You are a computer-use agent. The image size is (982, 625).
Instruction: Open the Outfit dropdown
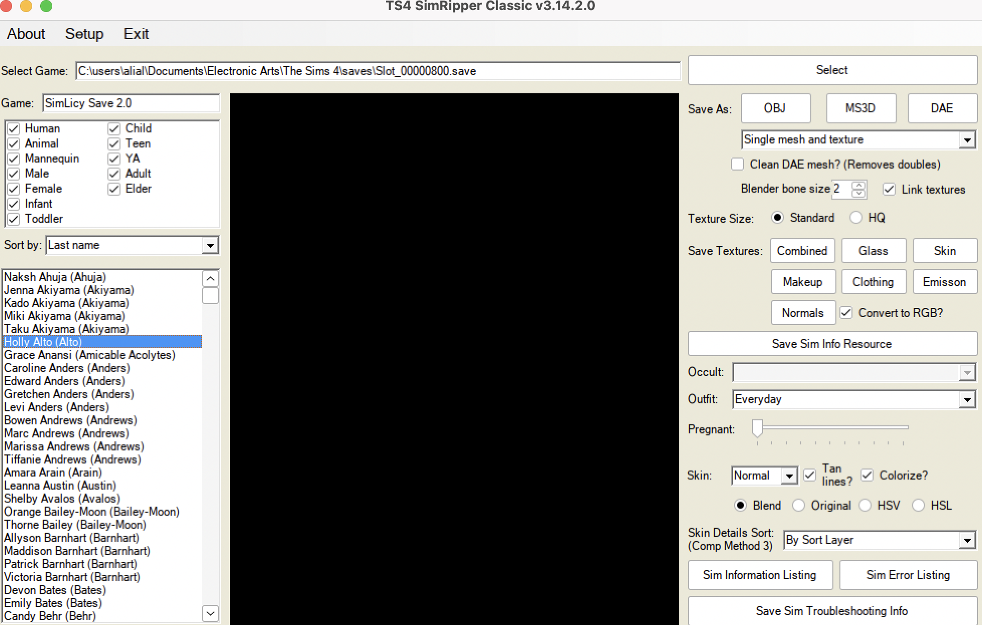tap(968, 399)
